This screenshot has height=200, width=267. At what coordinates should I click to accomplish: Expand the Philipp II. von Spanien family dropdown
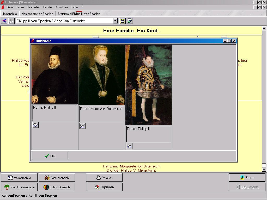116,21
